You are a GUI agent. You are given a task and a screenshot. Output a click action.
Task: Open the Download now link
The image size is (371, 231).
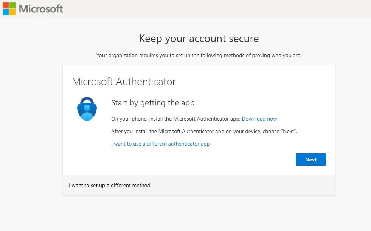tap(259, 119)
